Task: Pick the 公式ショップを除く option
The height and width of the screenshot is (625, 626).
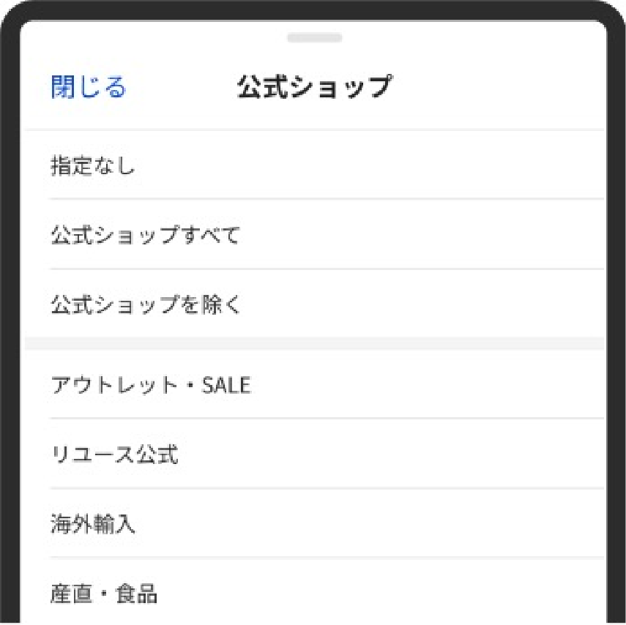Action: pyautogui.click(x=314, y=304)
